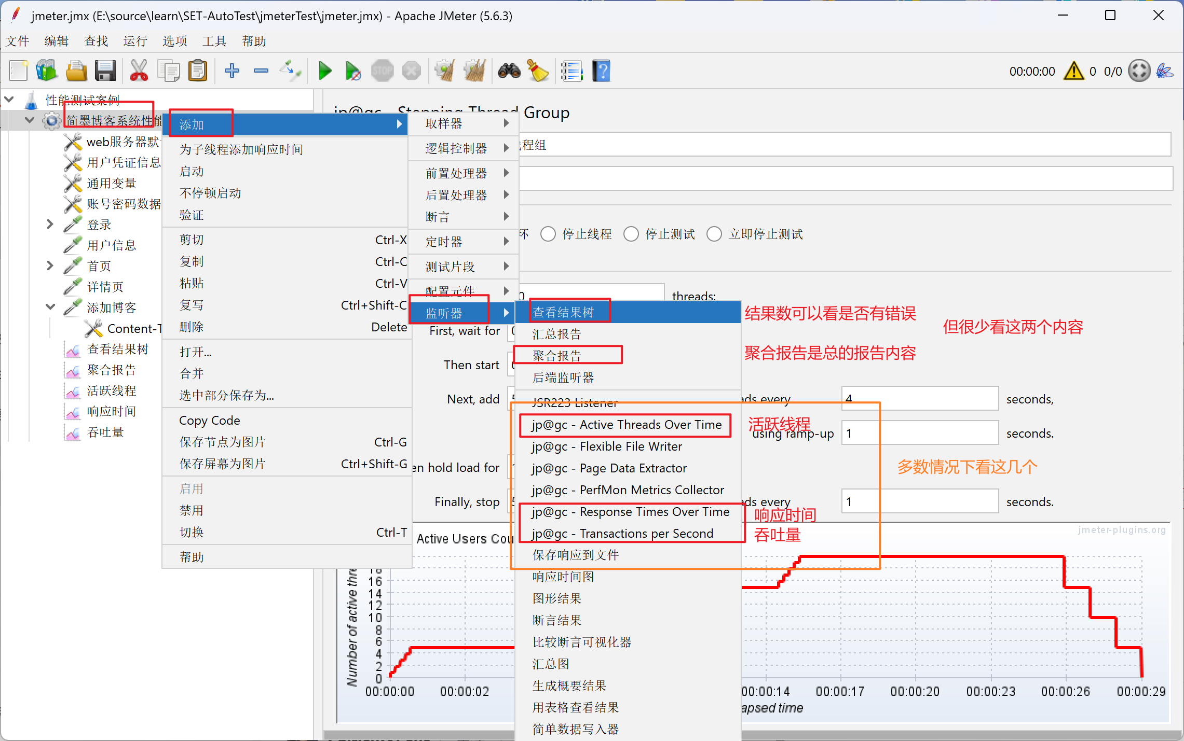Click the Open file folder icon
The image size is (1184, 741).
click(x=76, y=71)
